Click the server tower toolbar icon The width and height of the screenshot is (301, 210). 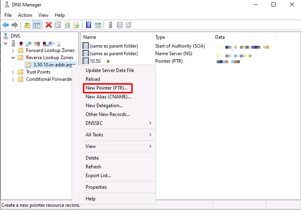110,25
